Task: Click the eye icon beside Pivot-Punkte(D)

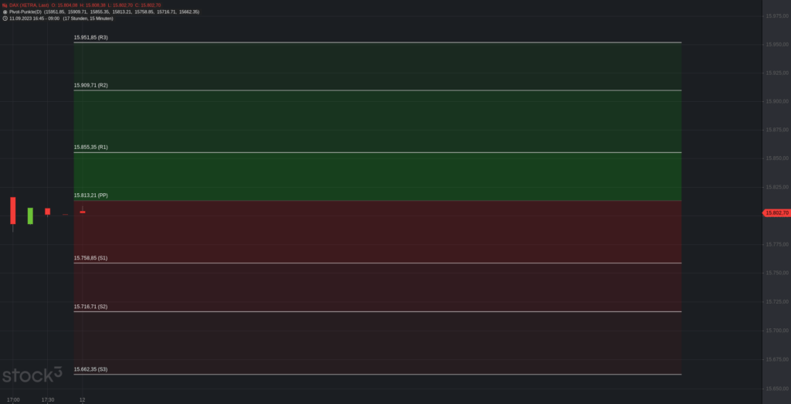Action: [5, 12]
